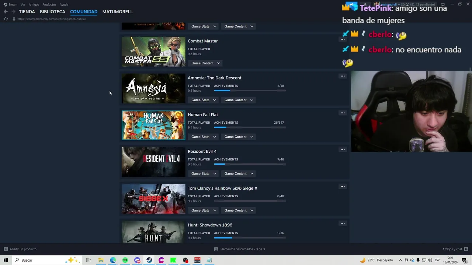Expand Game Content for Amnesia: The Dark Descent

point(239,100)
